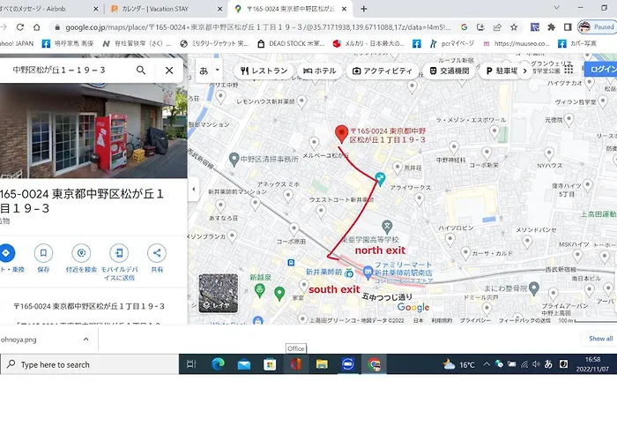Open the カバー写真 bookmark

[x=577, y=43]
